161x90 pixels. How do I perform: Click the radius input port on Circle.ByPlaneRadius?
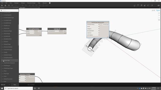pyautogui.click(x=31, y=33)
